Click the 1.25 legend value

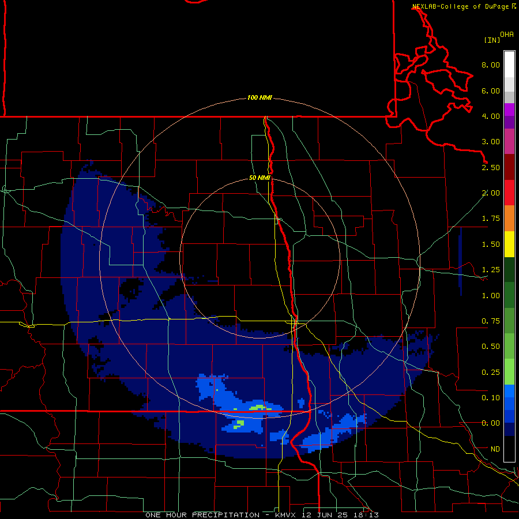pos(491,270)
